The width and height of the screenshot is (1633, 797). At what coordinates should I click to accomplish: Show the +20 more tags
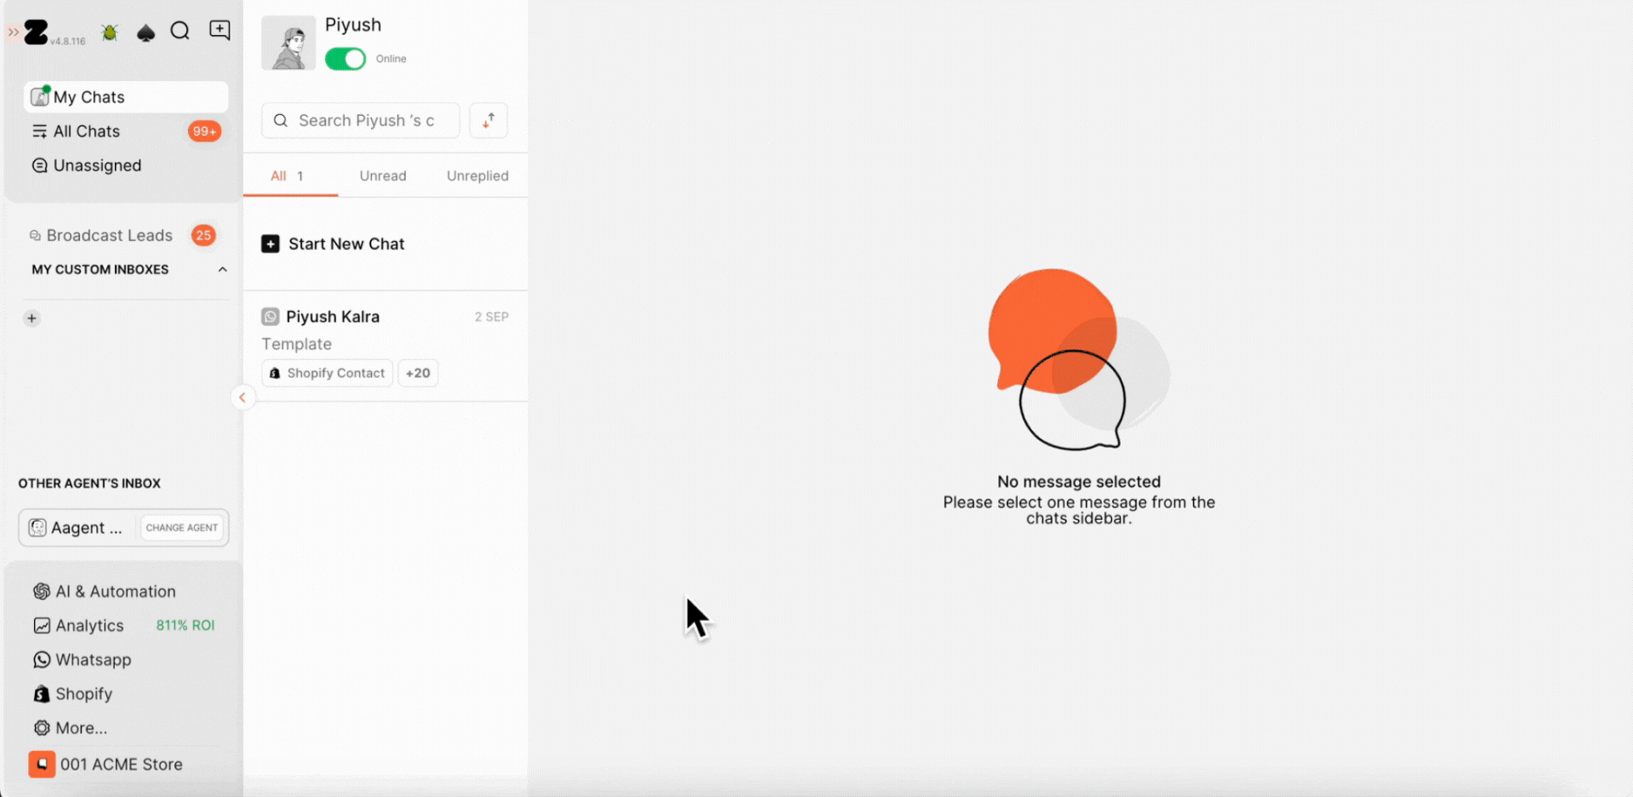(x=418, y=373)
